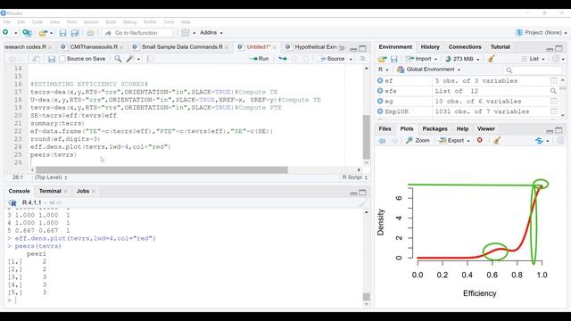Click the Find/Replace magnifier in editor

[118, 59]
